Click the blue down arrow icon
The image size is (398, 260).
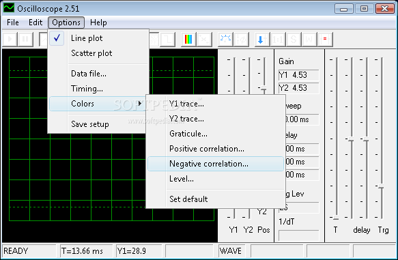[261, 40]
